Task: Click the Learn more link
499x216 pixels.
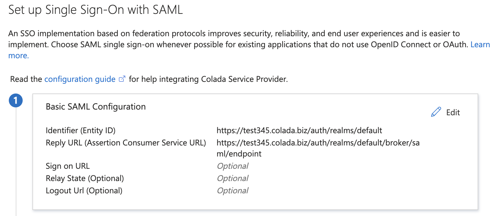Action: (x=480, y=44)
